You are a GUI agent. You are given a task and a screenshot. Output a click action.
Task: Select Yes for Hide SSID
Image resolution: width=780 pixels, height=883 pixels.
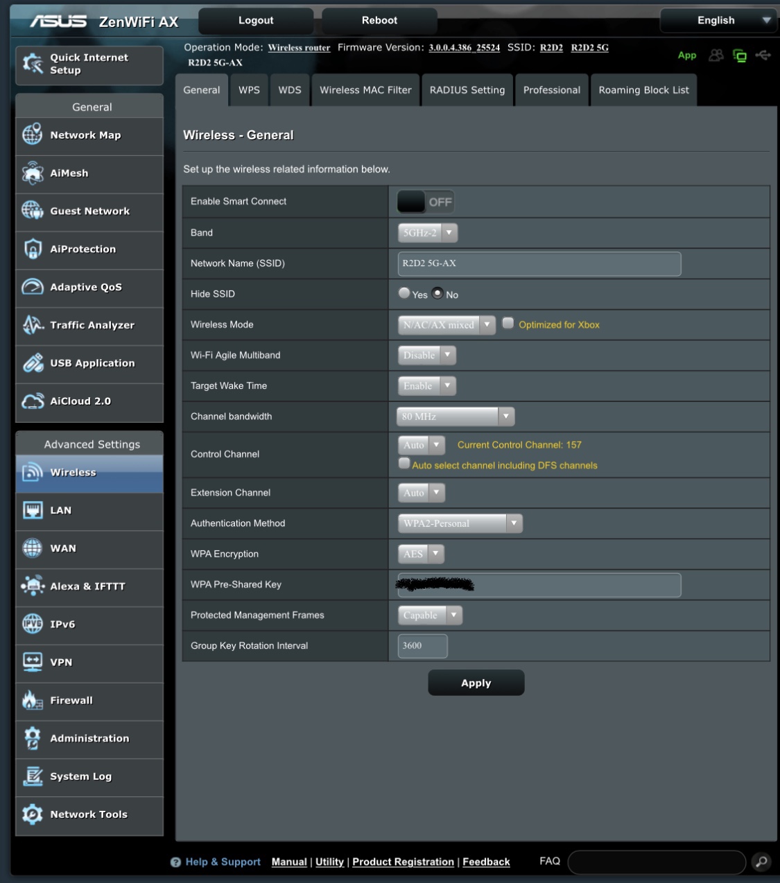pyautogui.click(x=404, y=293)
